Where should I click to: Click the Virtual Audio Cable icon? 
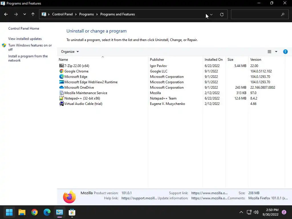[62, 104]
